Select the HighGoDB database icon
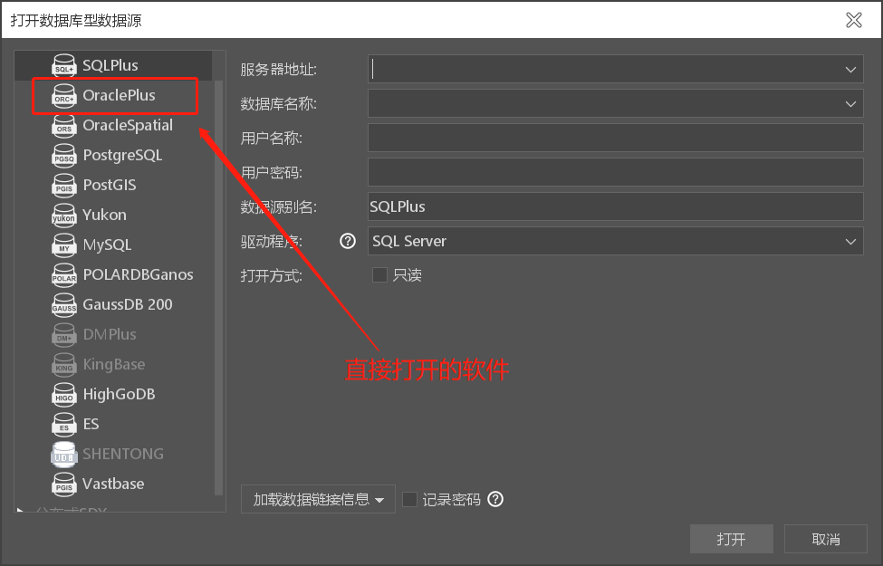The height and width of the screenshot is (566, 883). (x=63, y=394)
